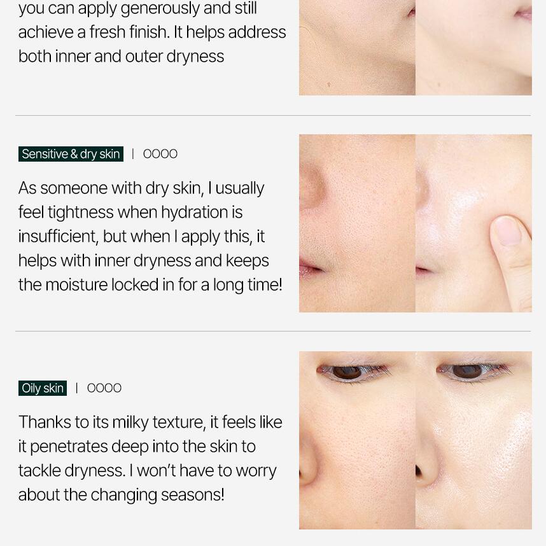This screenshot has width=546, height=546.
Task: Open the top chin after photo
Action: [473, 47]
